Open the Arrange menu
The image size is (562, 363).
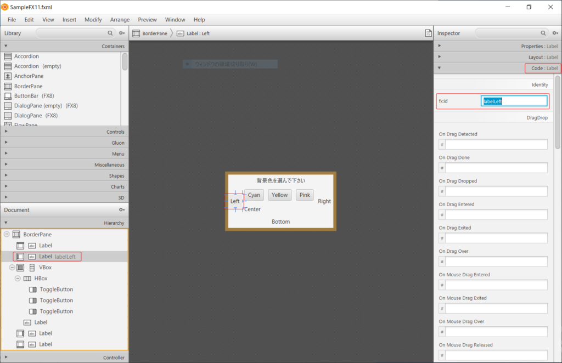(x=120, y=19)
